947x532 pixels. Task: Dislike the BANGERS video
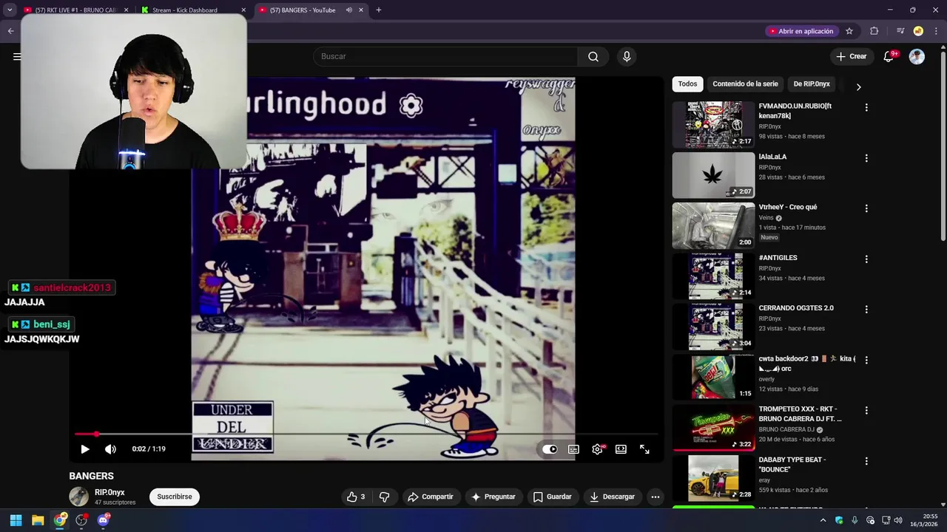click(384, 497)
